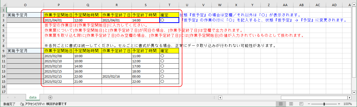Select column P header
Viewport: 357px width, 107px height.
pyautogui.click(x=58, y=5)
